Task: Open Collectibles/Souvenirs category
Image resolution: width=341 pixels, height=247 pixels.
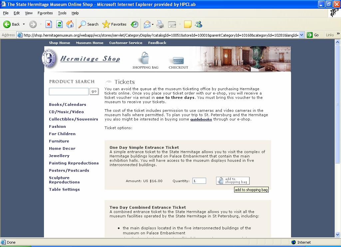Action: pos(74,119)
